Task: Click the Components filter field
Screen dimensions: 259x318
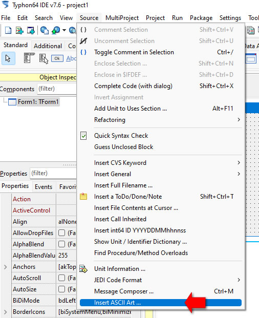Action: pos(57,89)
